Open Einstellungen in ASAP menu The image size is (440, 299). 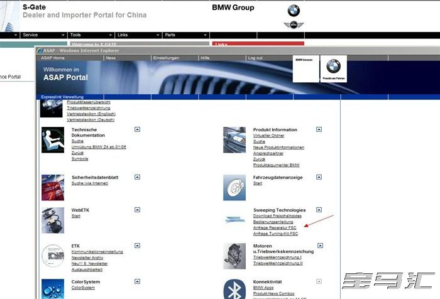tap(166, 58)
